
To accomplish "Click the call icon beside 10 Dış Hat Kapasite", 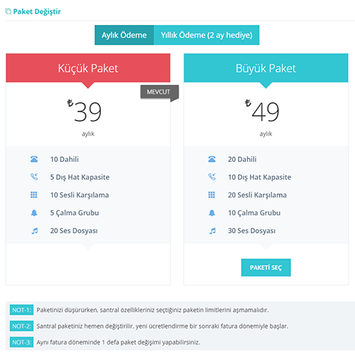I will coord(212,177).
